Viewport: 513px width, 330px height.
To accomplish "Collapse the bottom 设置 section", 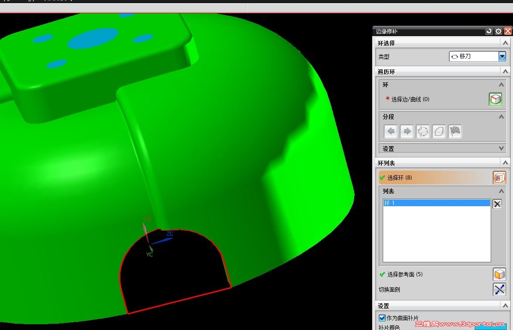I will point(505,306).
